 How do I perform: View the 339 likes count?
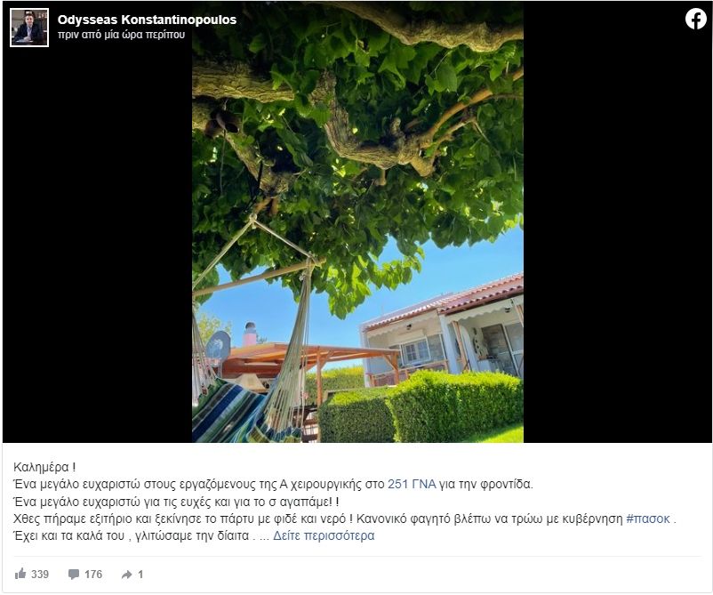click(40, 574)
